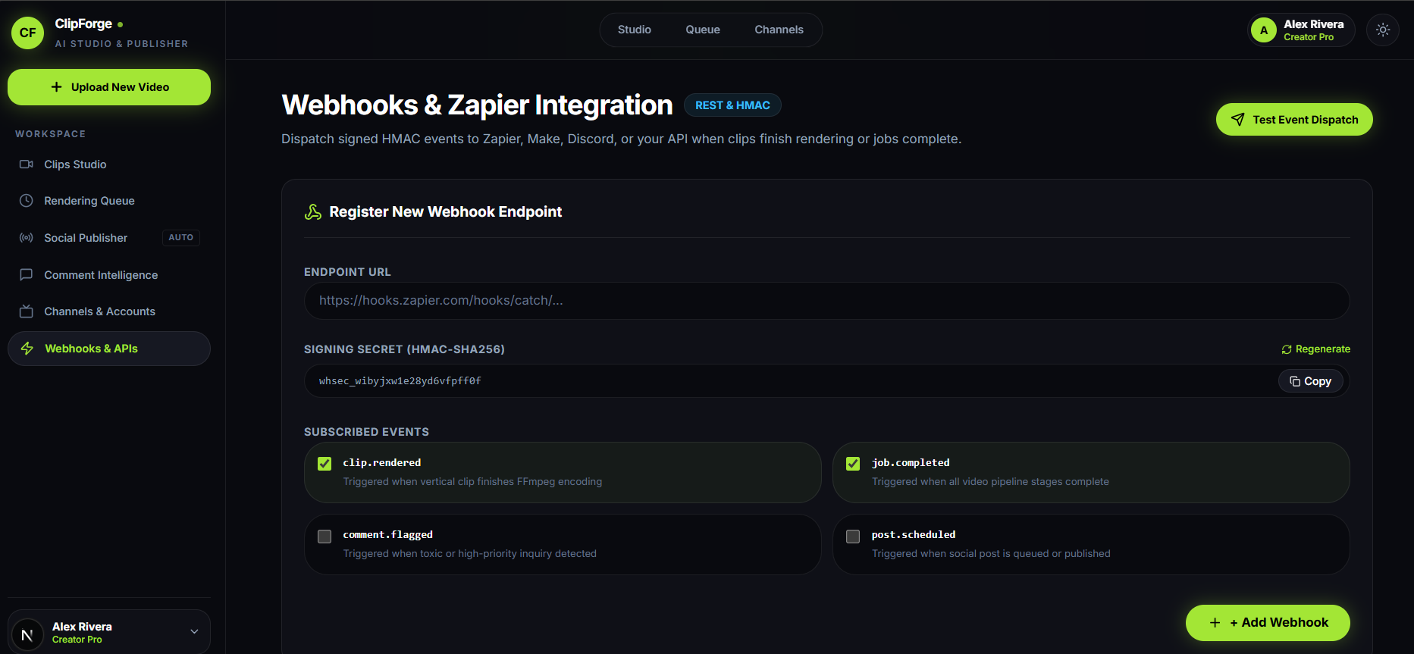
Task: Click the WORKSPACE section label
Action: (51, 134)
